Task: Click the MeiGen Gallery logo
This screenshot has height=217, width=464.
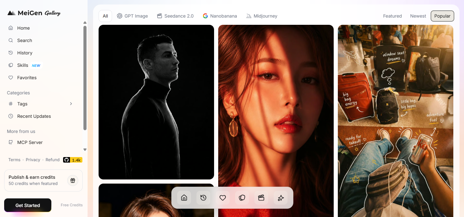Action: (x=34, y=13)
